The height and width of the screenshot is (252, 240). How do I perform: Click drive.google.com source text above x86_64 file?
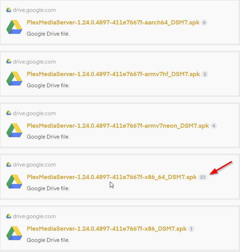tap(34, 165)
